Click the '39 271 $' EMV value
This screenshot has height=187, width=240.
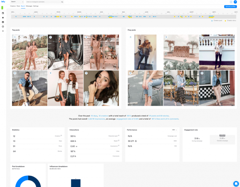tap(132, 141)
